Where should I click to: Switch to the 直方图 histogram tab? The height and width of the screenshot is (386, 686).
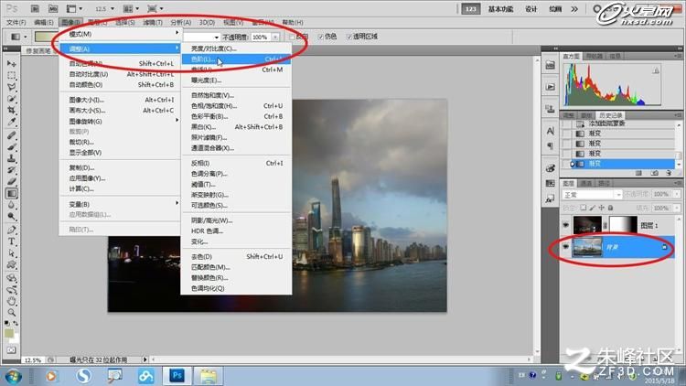click(572, 56)
